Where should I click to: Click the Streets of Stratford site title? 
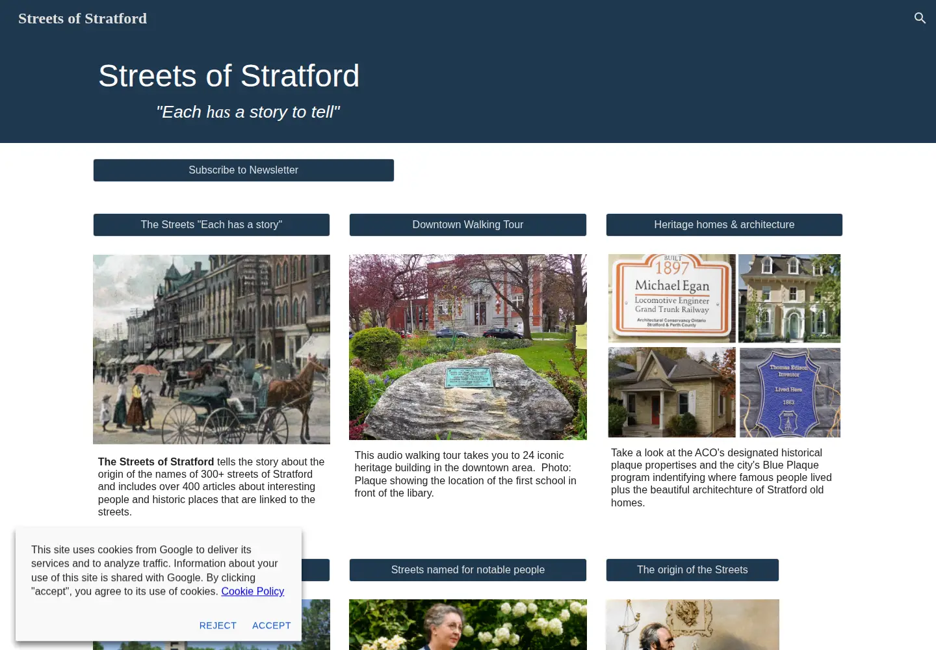pyautogui.click(x=83, y=18)
